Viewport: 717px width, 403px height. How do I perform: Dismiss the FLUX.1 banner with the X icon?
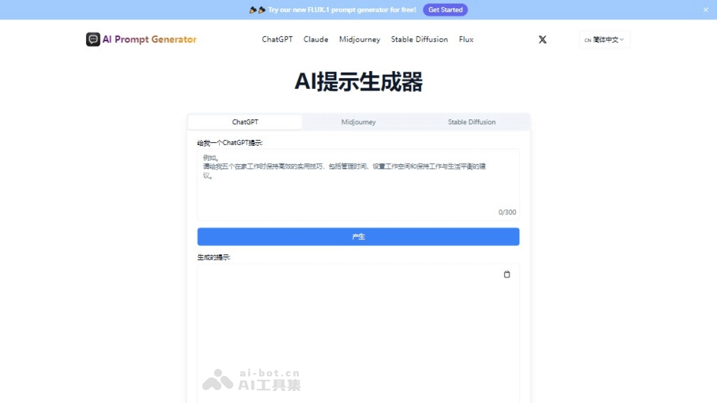click(x=706, y=10)
